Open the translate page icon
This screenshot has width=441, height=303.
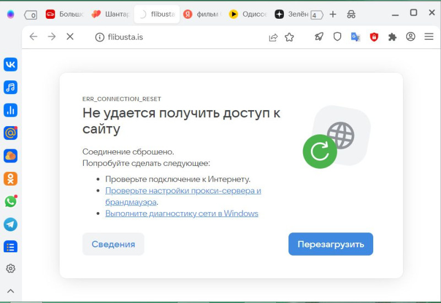356,37
